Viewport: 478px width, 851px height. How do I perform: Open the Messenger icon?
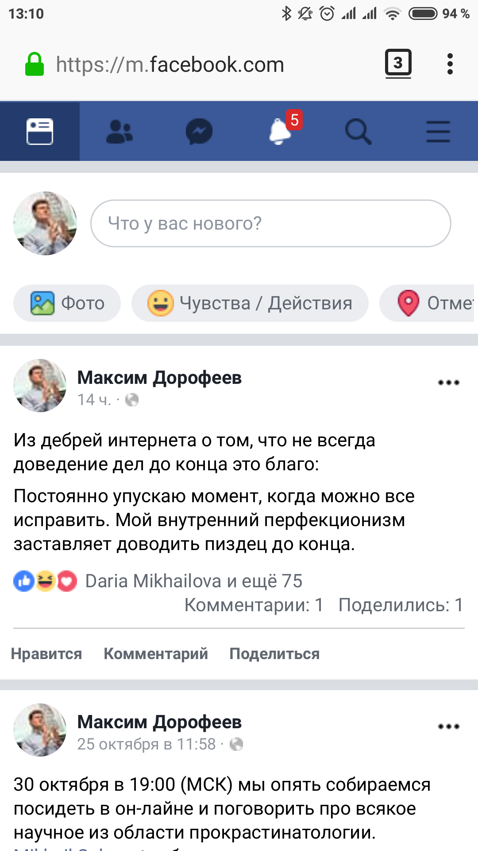pyautogui.click(x=199, y=132)
